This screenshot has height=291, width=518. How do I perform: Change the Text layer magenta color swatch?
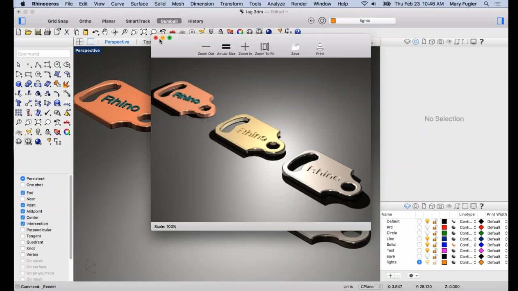click(x=444, y=251)
